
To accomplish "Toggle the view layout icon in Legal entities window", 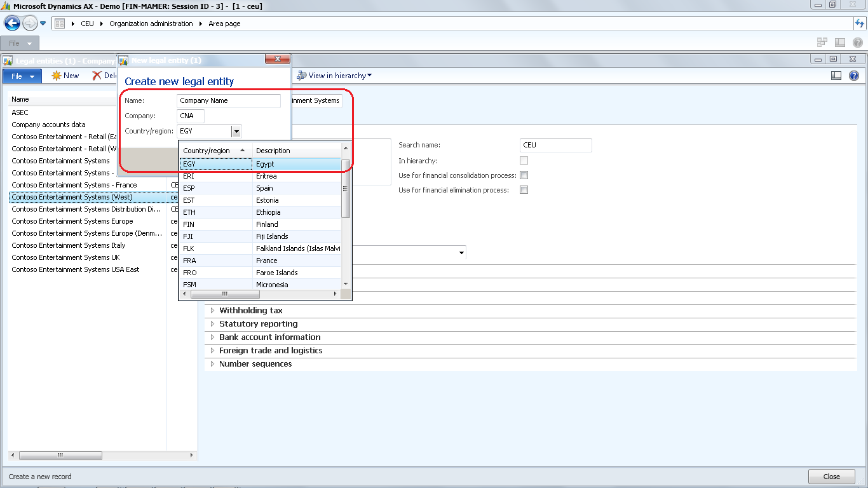I will (836, 76).
